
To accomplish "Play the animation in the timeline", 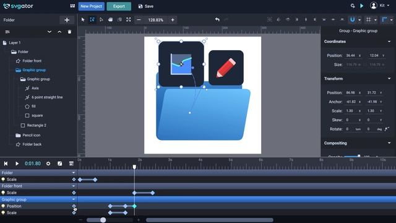I will [17, 164].
